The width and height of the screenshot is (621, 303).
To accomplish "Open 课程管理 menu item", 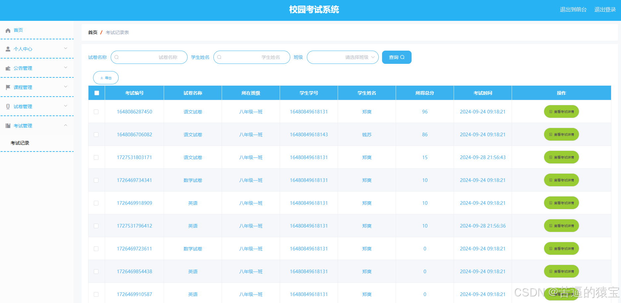I will 23,87.
